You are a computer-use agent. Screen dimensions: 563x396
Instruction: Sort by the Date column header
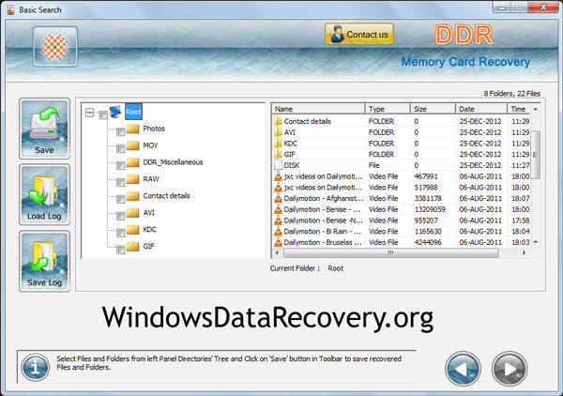(481, 109)
